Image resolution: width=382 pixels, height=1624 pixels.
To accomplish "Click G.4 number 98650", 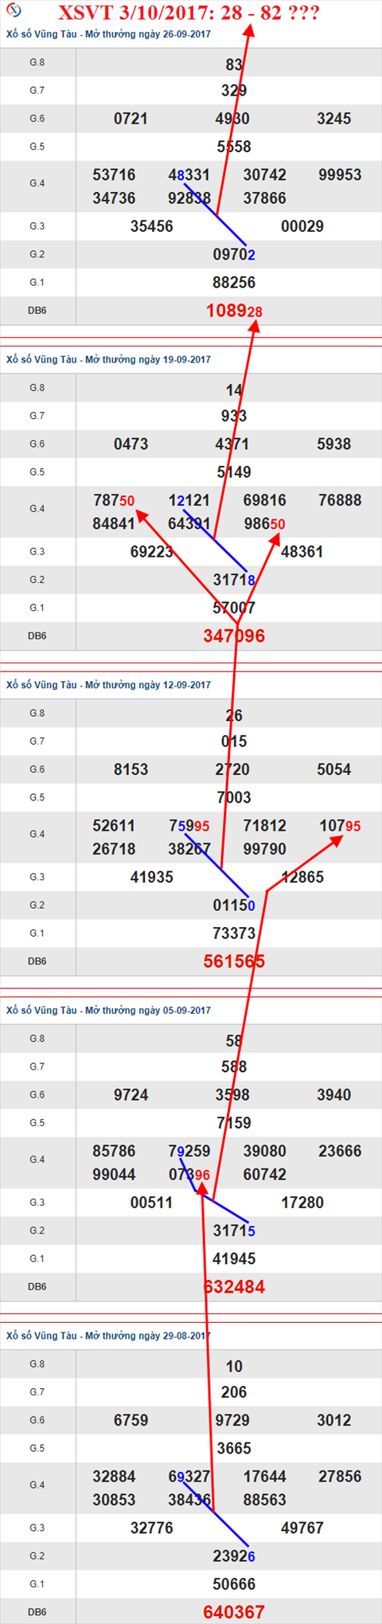I will pos(264,524).
